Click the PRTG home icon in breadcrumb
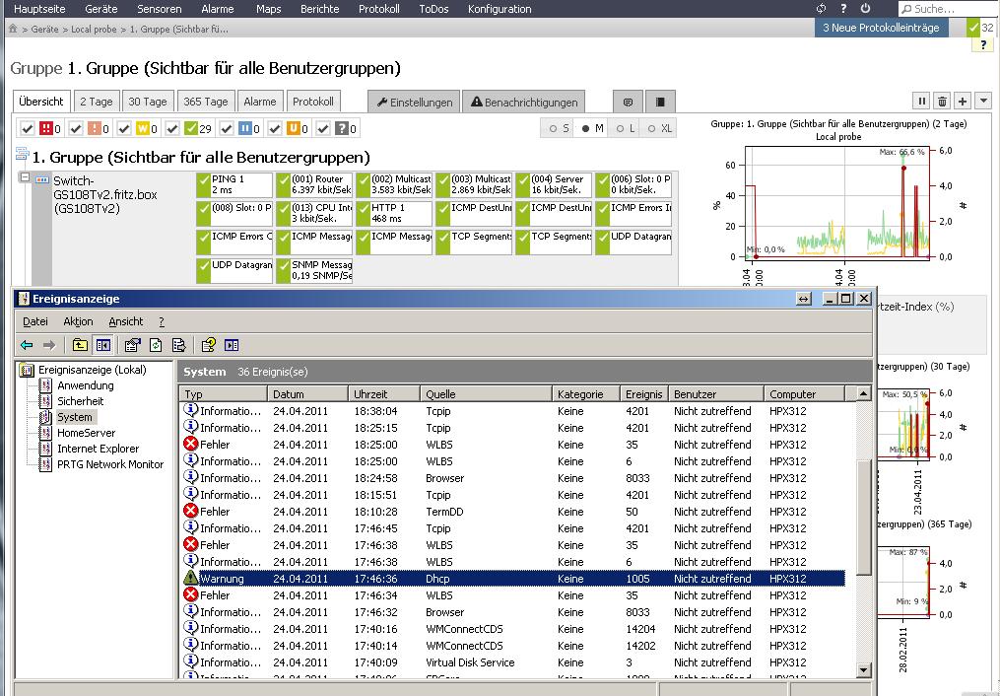 click(13, 29)
